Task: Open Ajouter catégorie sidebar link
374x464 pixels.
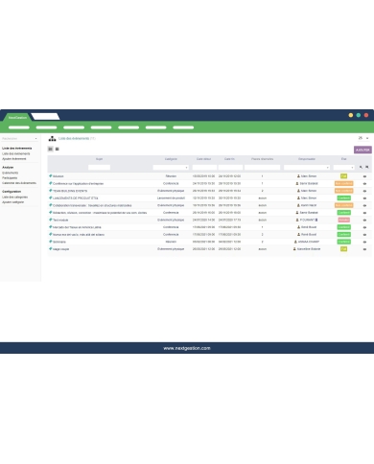Action: [12, 202]
